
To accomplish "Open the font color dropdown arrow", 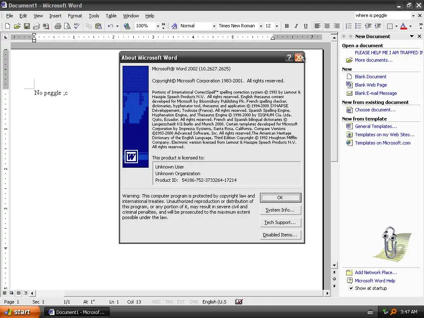I will [x=410, y=26].
